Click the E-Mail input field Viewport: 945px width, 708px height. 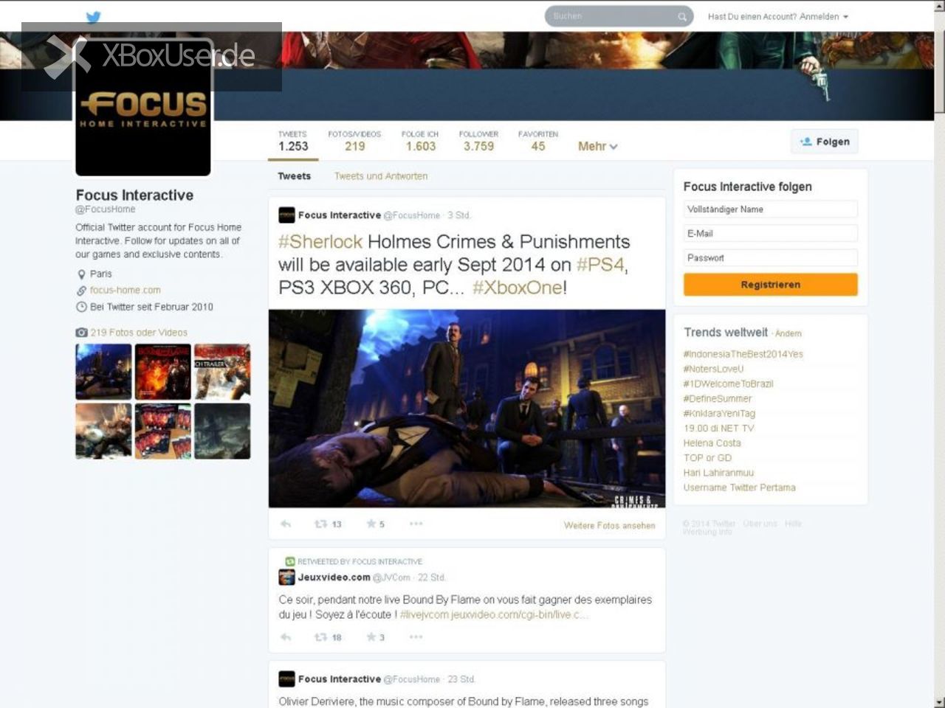[771, 234]
